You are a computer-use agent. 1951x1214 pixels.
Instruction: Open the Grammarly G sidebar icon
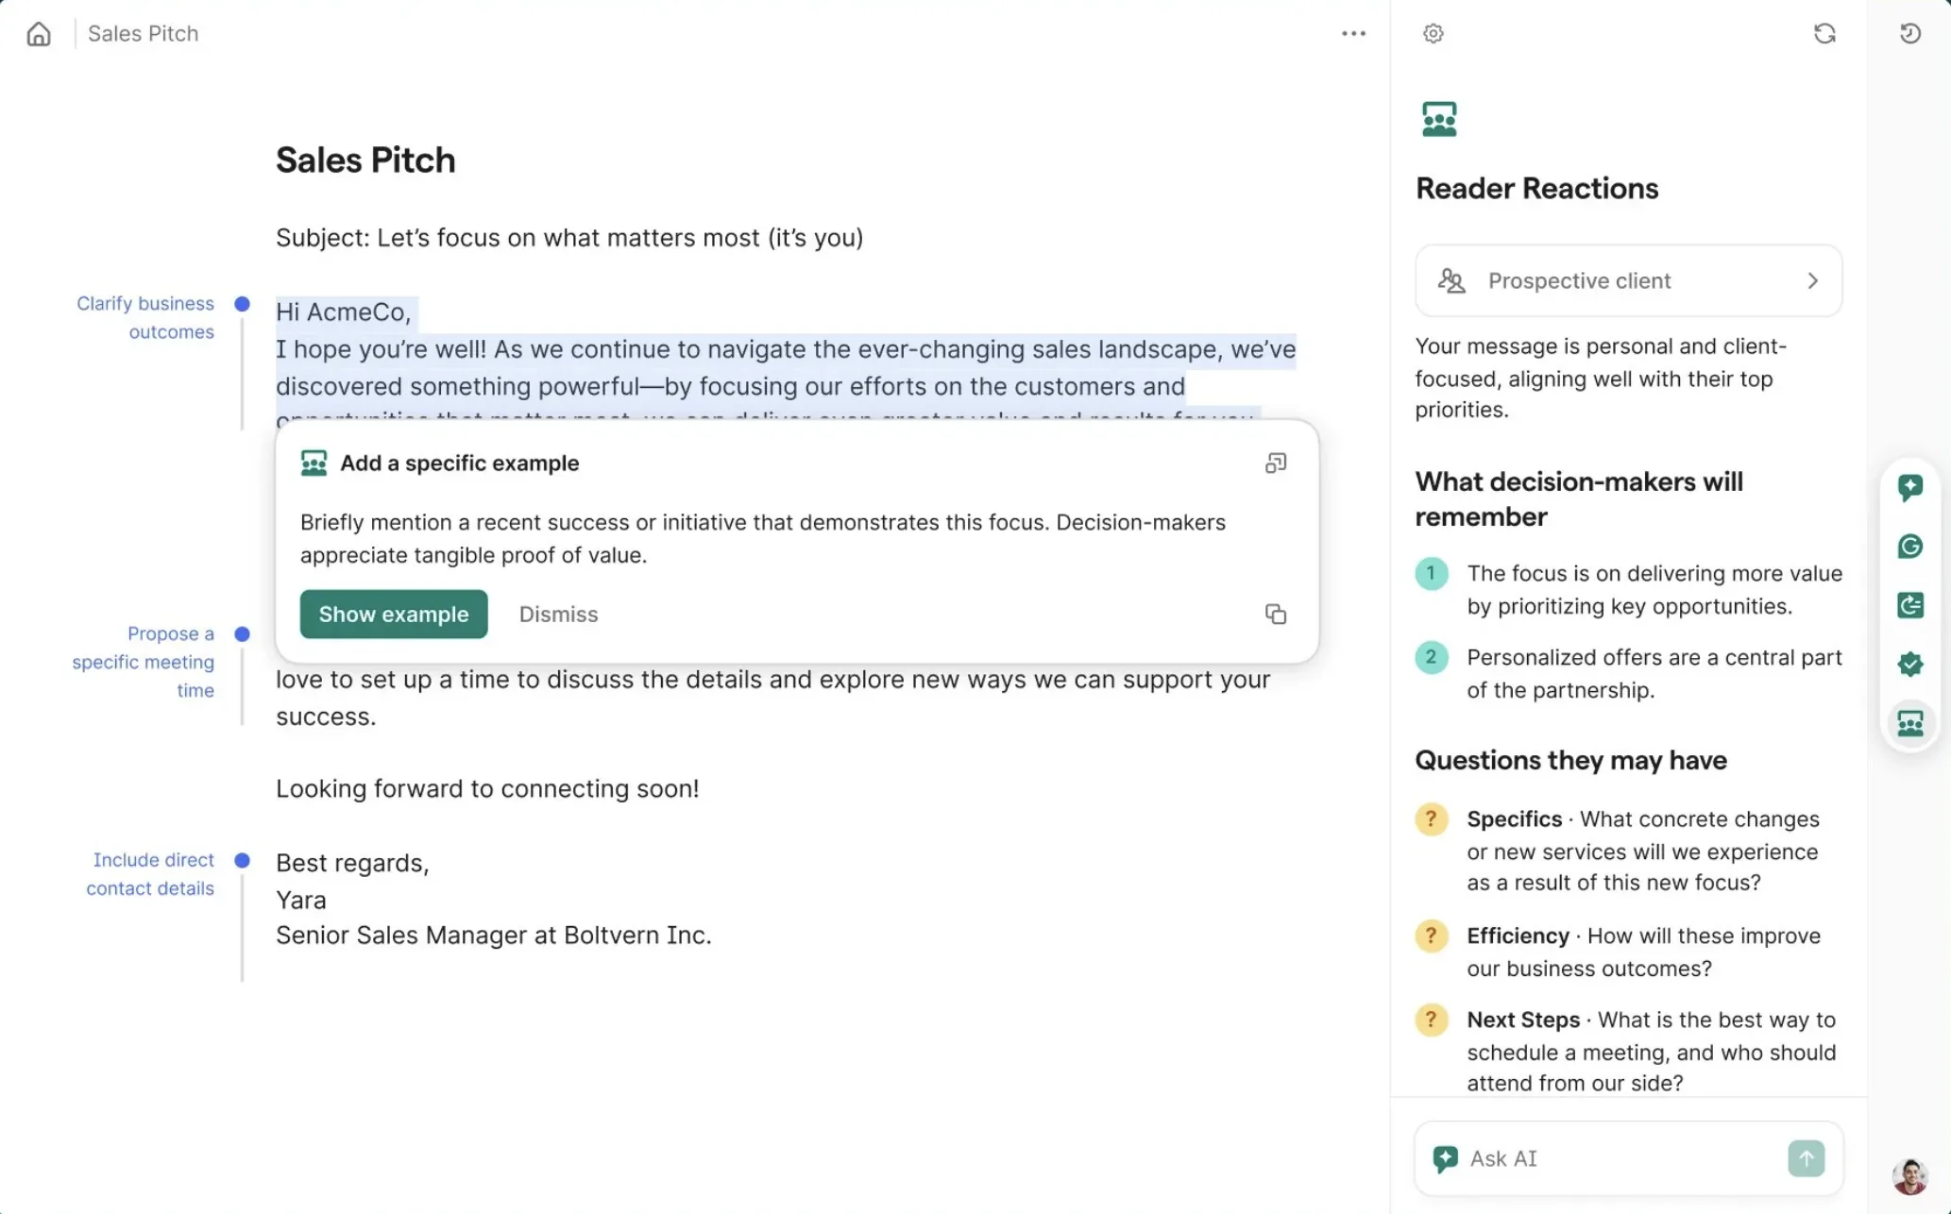[1909, 547]
